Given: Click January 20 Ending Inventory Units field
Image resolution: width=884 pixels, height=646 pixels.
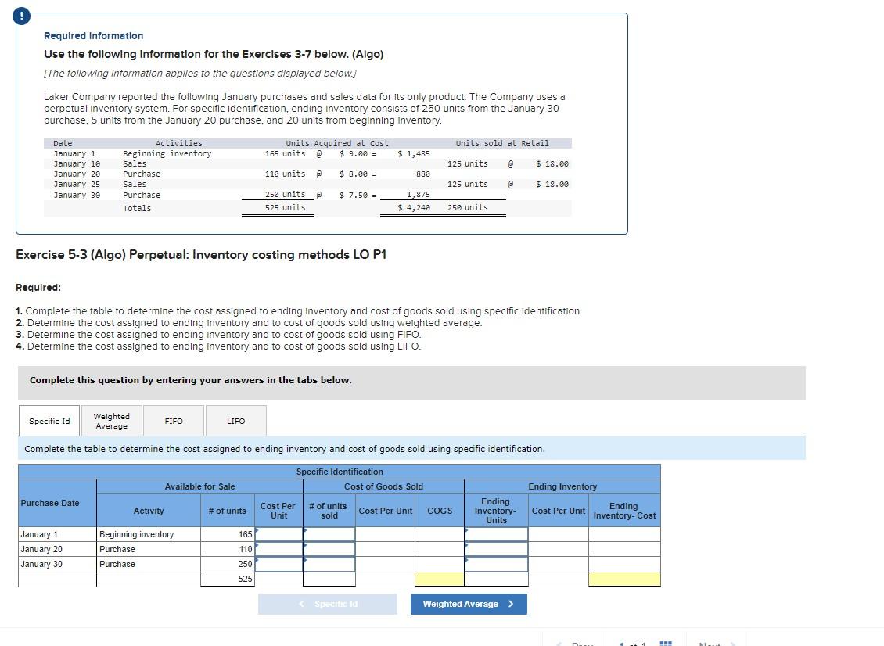Looking at the screenshot, I should click(496, 549).
